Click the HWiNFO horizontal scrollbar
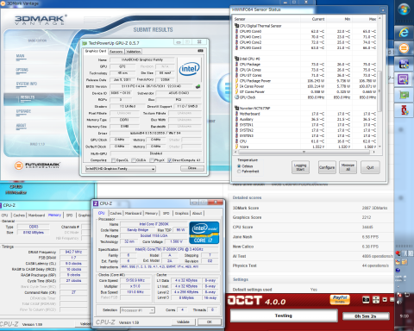 tap(304, 152)
